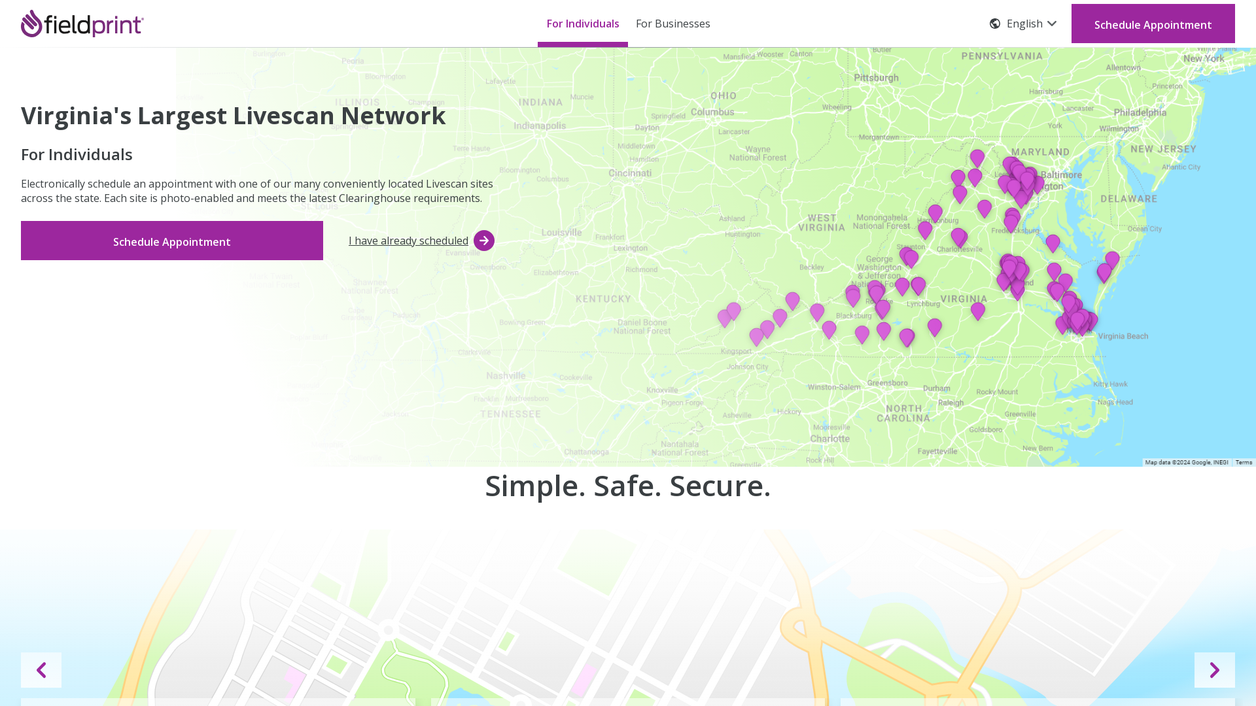Click the map pin above Blacksburg
The image size is (1256, 706).
(852, 297)
